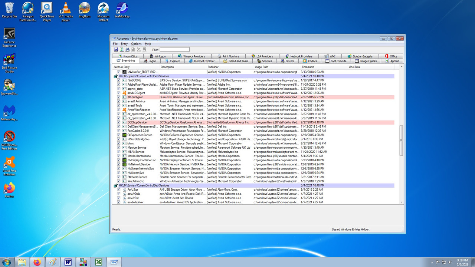Open Recycle Bin desktop icon
475x267 pixels.
coord(9,10)
